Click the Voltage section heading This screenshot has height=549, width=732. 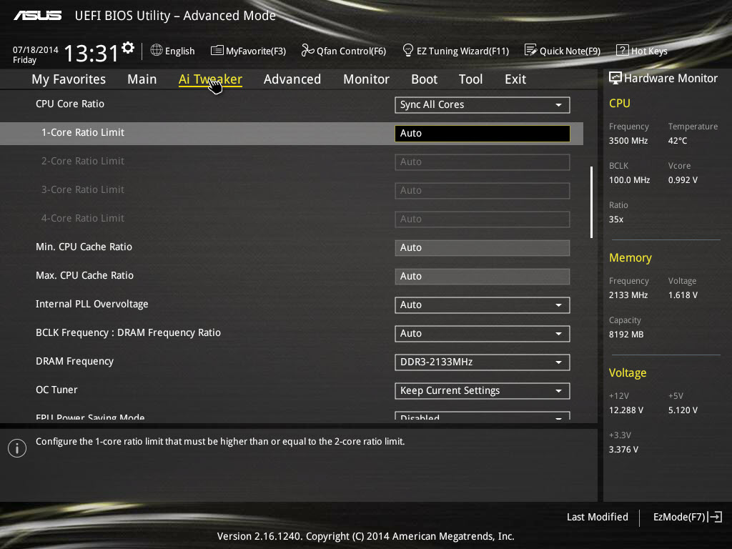click(628, 372)
